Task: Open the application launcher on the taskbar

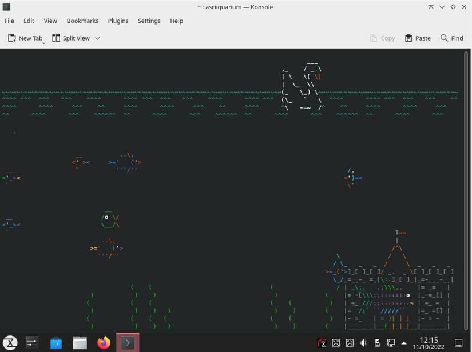Action: [x=10, y=343]
